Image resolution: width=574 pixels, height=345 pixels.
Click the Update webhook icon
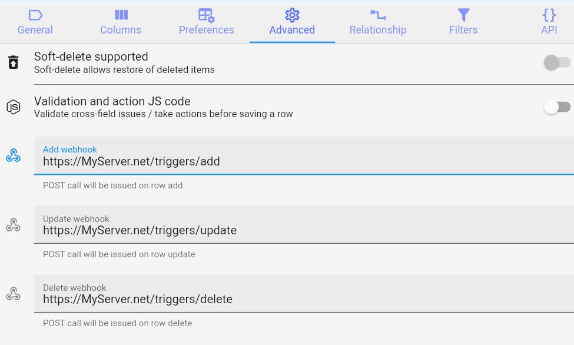[13, 224]
